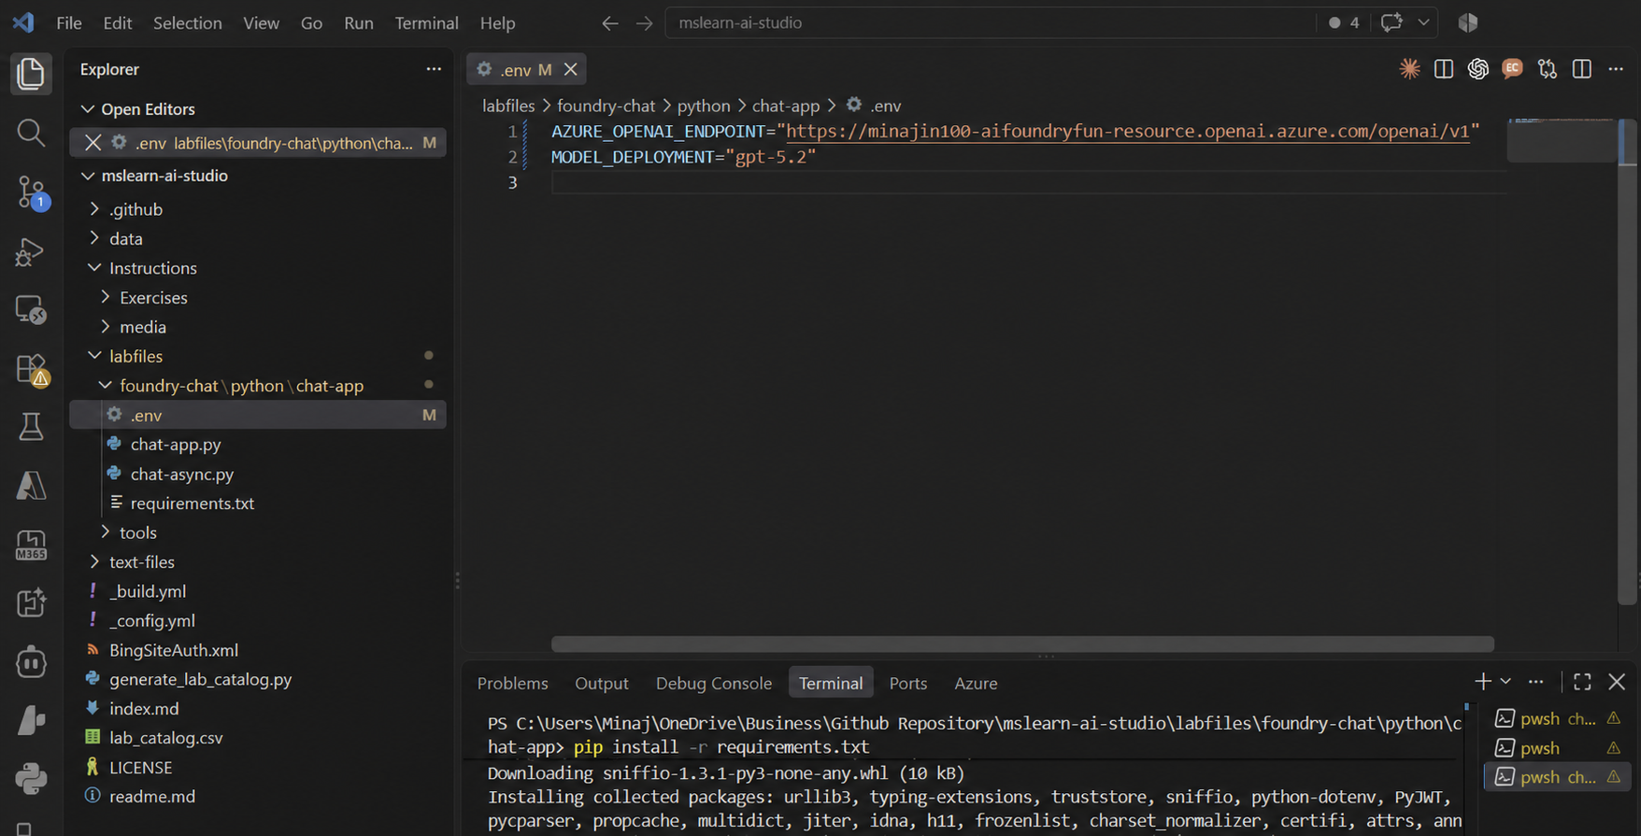The height and width of the screenshot is (836, 1641).
Task: Open the Python icon view in activity bar
Action: pyautogui.click(x=31, y=778)
